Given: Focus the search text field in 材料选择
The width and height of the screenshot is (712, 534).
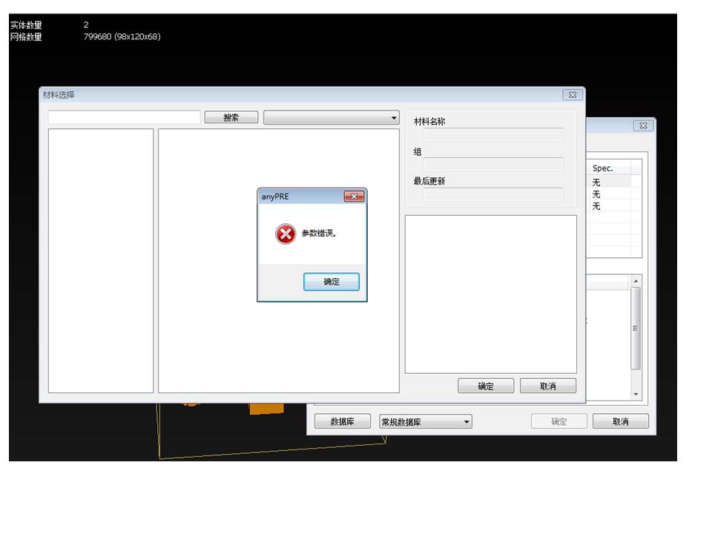Looking at the screenshot, I should click(x=124, y=117).
